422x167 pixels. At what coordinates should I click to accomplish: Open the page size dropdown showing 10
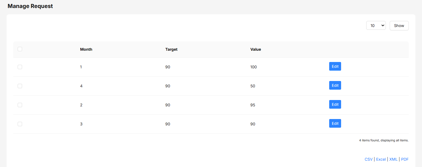tap(376, 26)
